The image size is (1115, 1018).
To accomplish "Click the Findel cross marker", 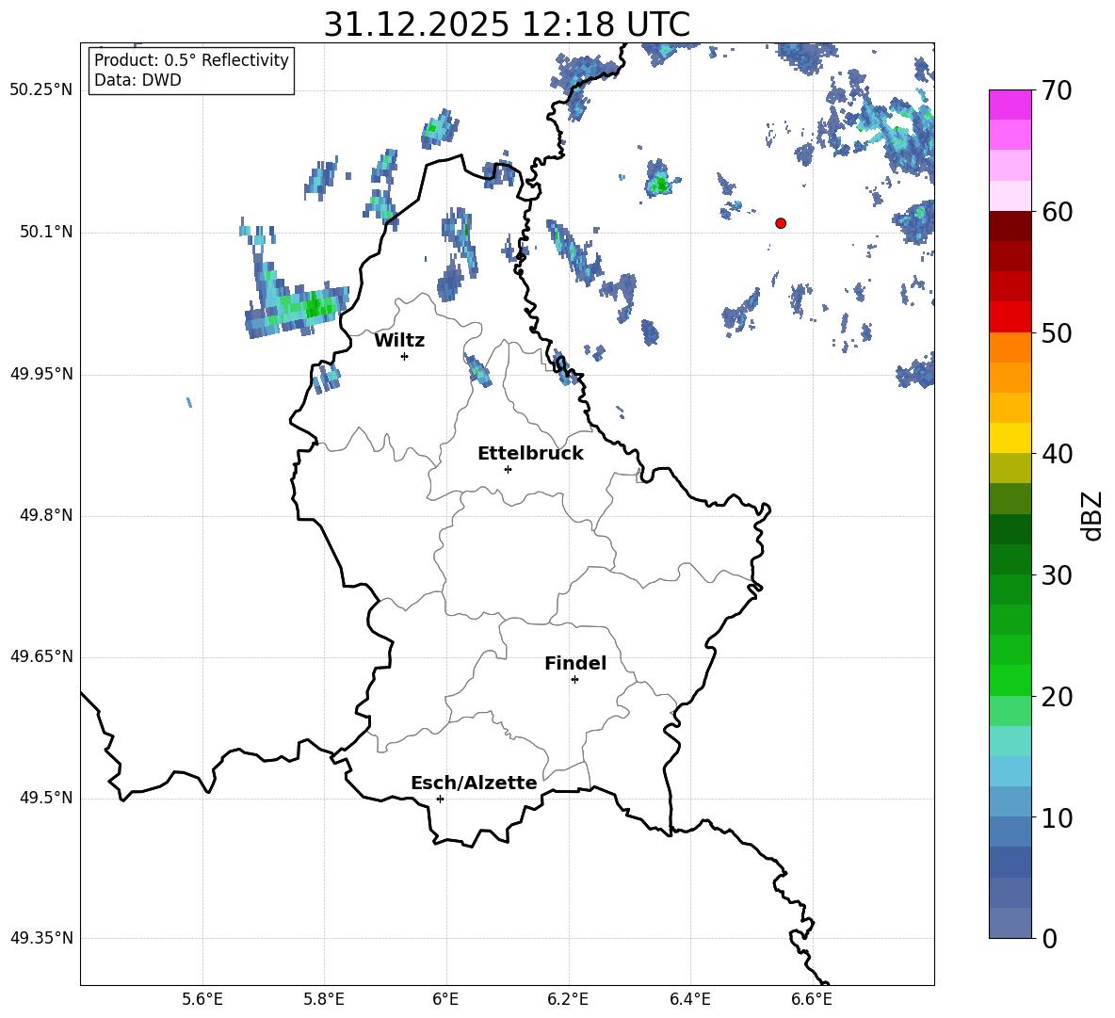I will (574, 680).
